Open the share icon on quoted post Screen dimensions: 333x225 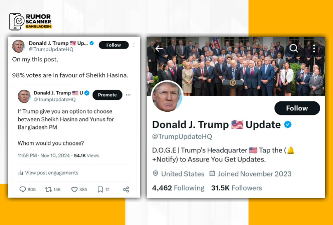[x=126, y=190]
